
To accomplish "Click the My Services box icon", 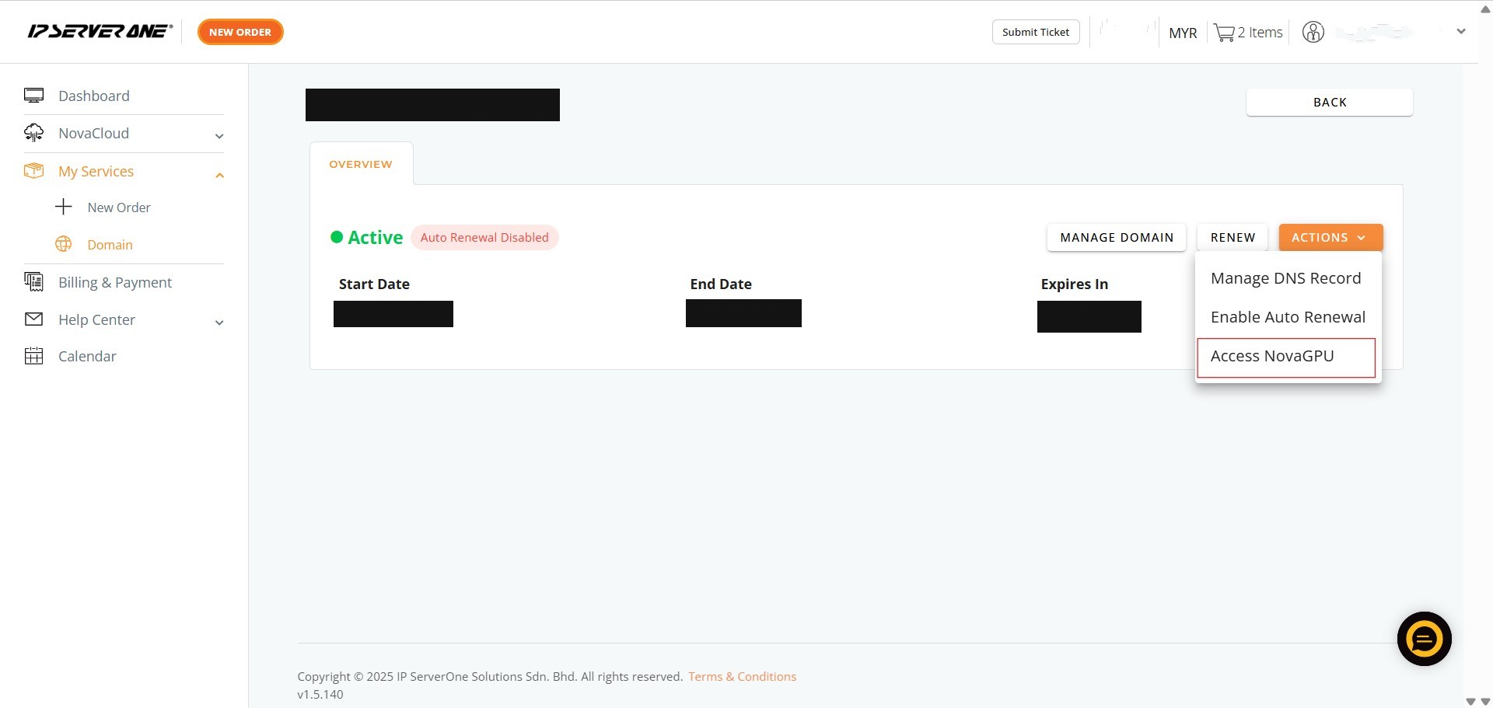I will pyautogui.click(x=33, y=171).
